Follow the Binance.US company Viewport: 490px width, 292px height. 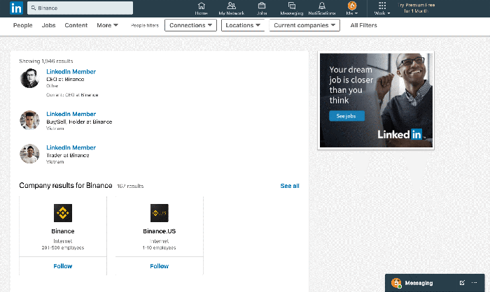click(x=160, y=266)
